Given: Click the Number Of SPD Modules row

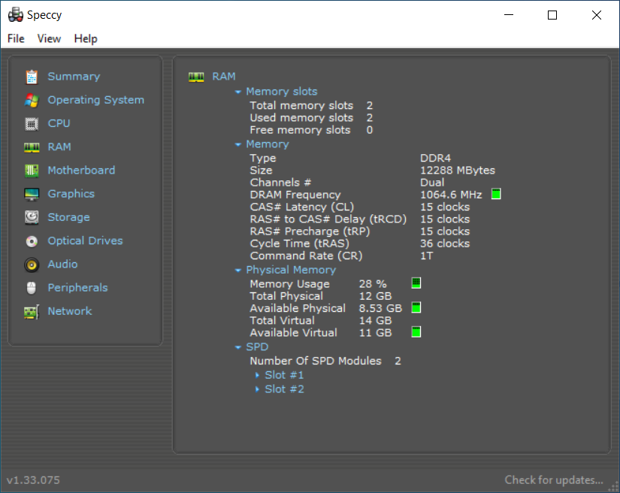Looking at the screenshot, I should coord(325,361).
